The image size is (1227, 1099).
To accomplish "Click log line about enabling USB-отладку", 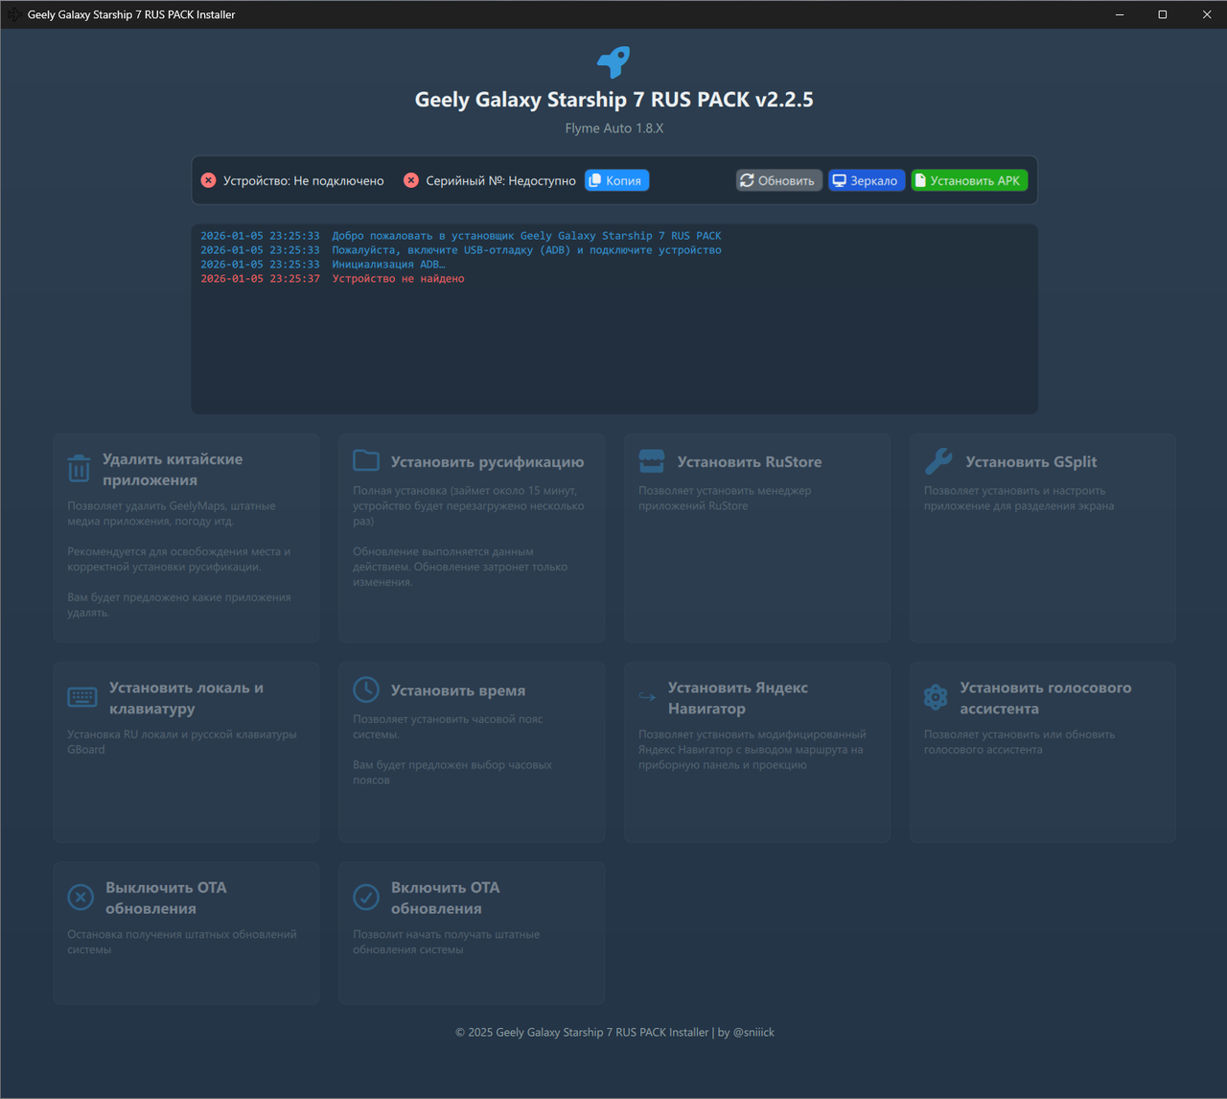I will (x=526, y=250).
